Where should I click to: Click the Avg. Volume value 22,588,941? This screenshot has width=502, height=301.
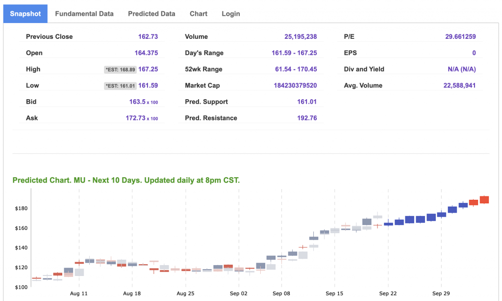coord(459,85)
